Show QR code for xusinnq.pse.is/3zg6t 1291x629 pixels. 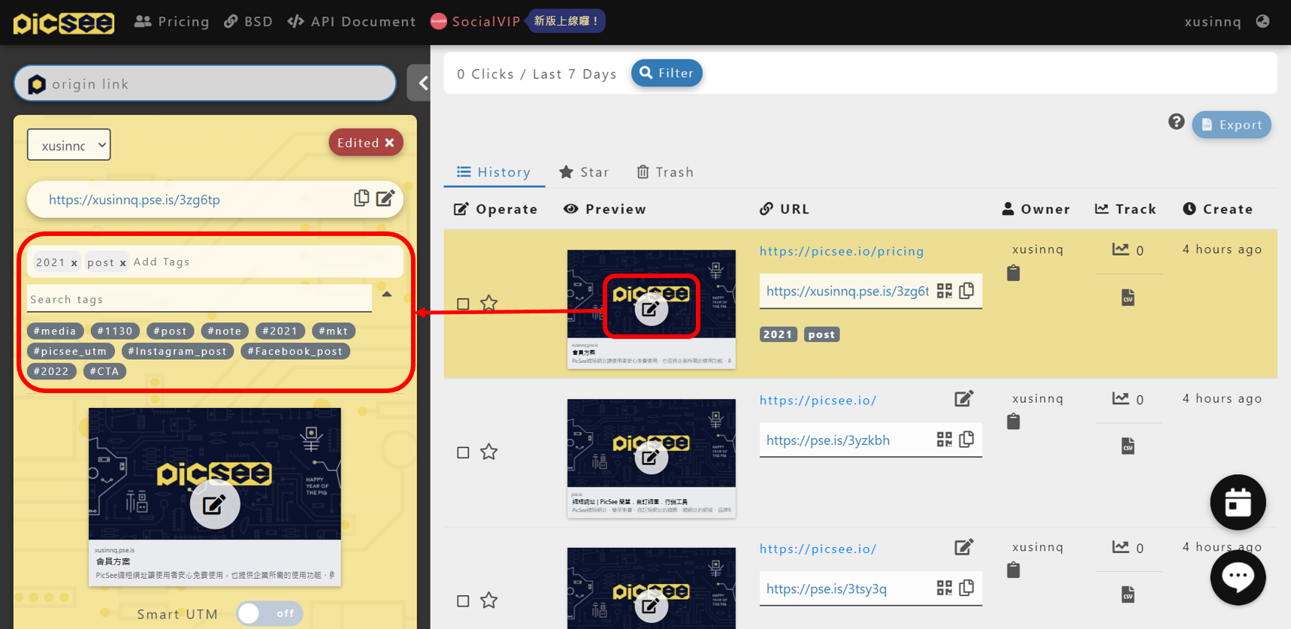coord(945,291)
